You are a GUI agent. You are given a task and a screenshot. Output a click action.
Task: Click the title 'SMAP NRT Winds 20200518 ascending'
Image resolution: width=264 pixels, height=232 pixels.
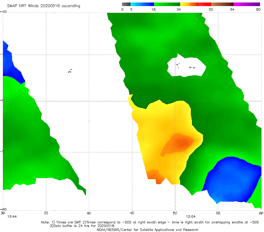44,6
